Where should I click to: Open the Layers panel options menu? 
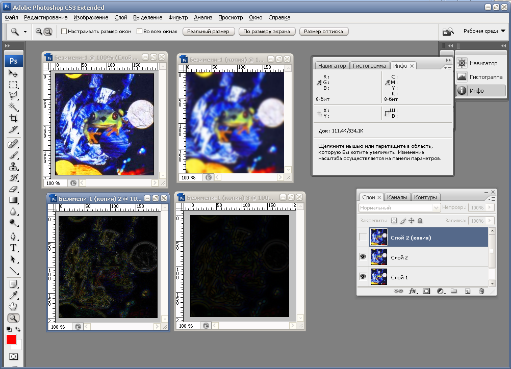click(x=491, y=199)
